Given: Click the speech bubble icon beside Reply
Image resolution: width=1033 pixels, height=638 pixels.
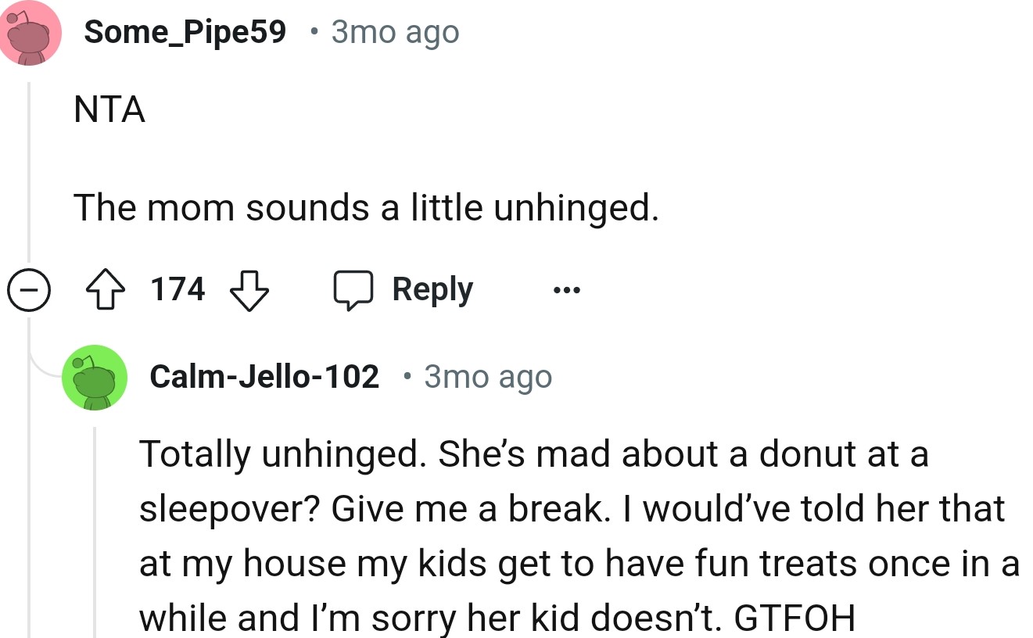Looking at the screenshot, I should 353,290.
